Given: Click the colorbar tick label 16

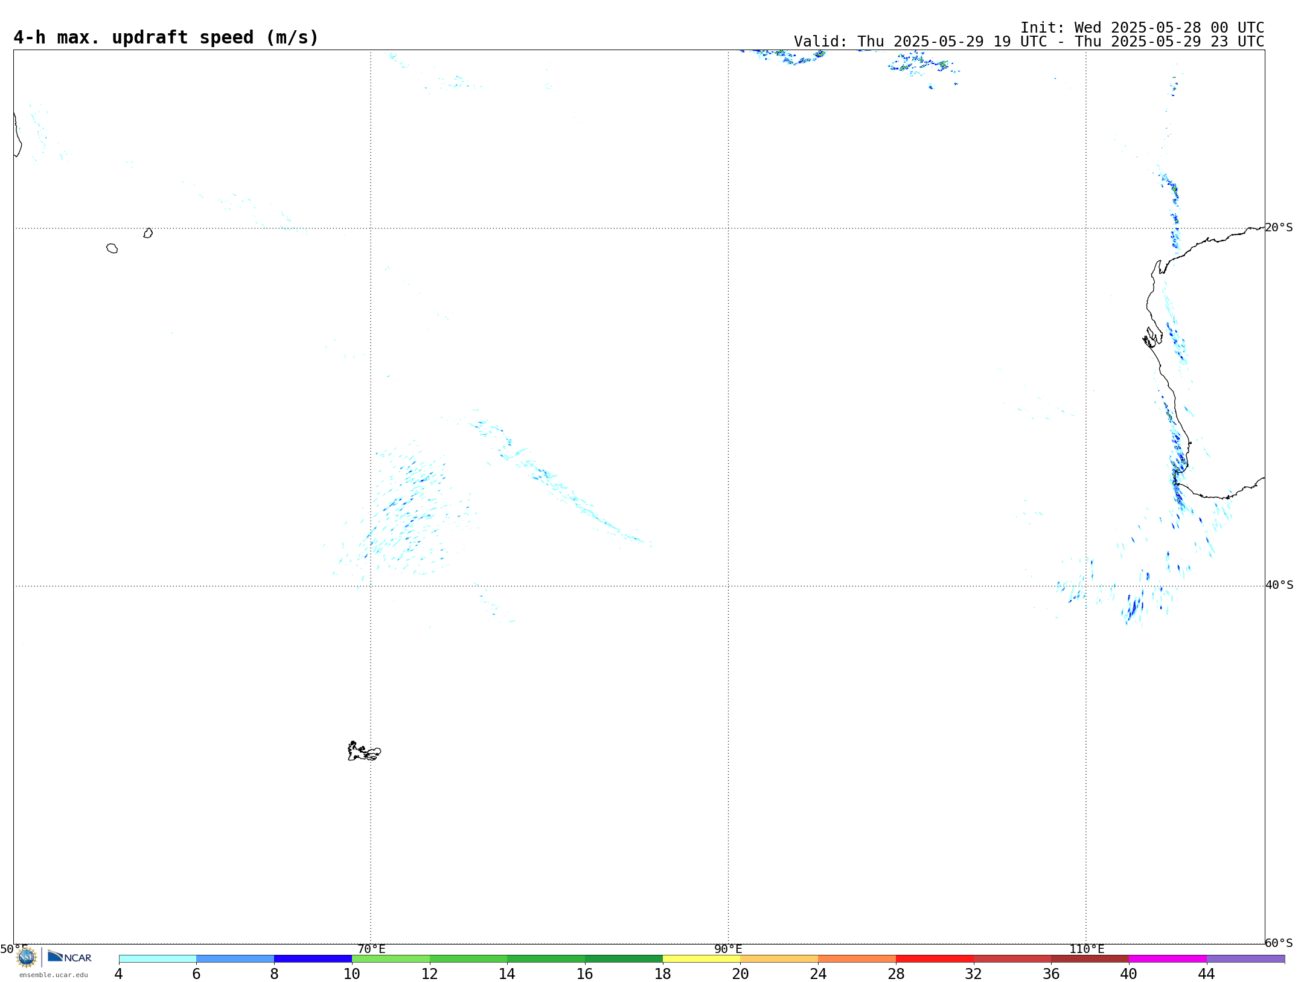Looking at the screenshot, I should pyautogui.click(x=585, y=974).
